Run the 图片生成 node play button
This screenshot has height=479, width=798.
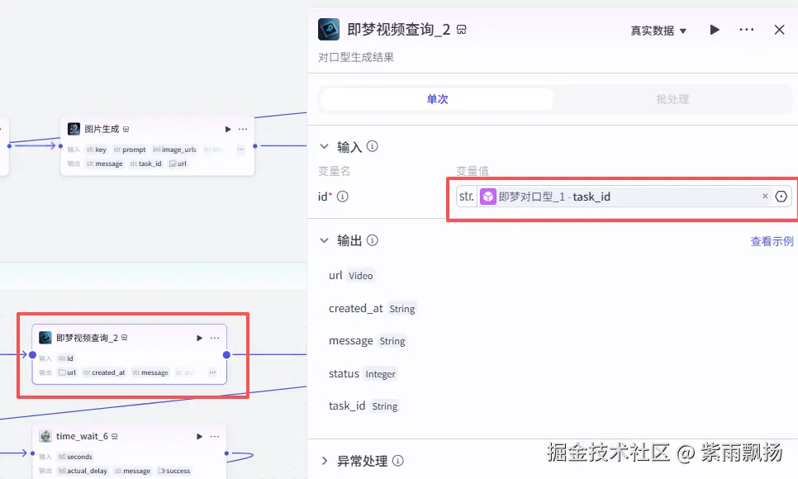(228, 130)
